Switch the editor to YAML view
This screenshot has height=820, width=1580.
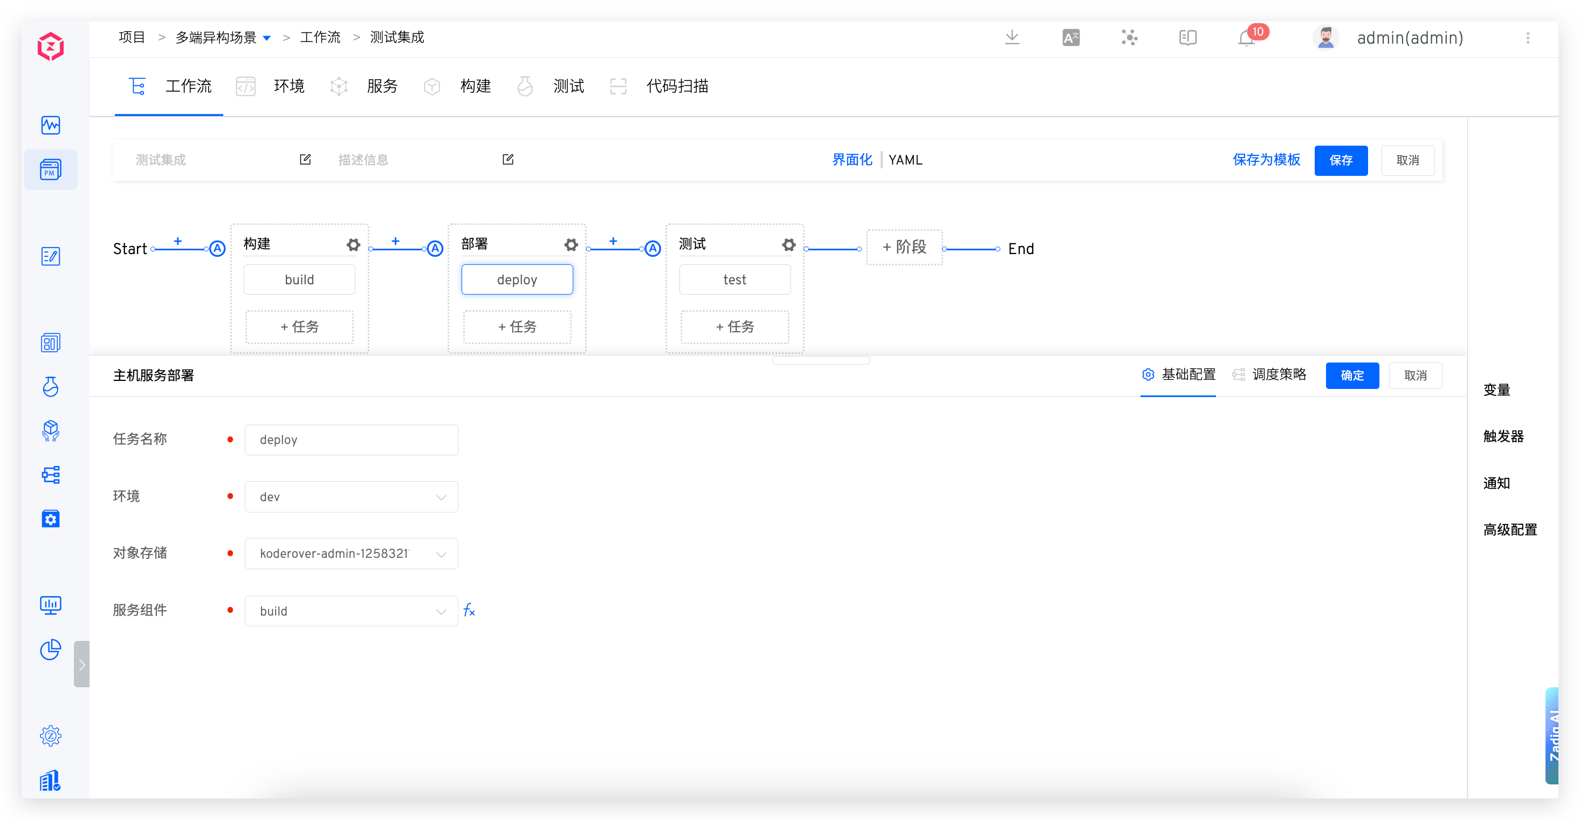click(905, 160)
